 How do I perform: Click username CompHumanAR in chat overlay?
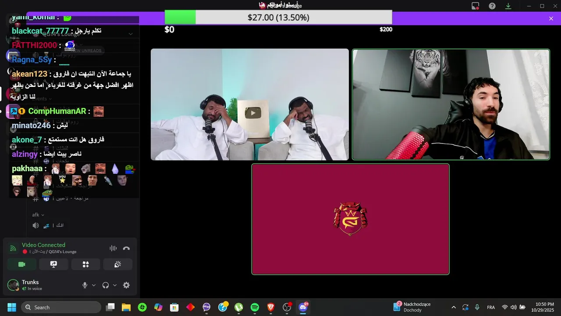[x=57, y=111]
